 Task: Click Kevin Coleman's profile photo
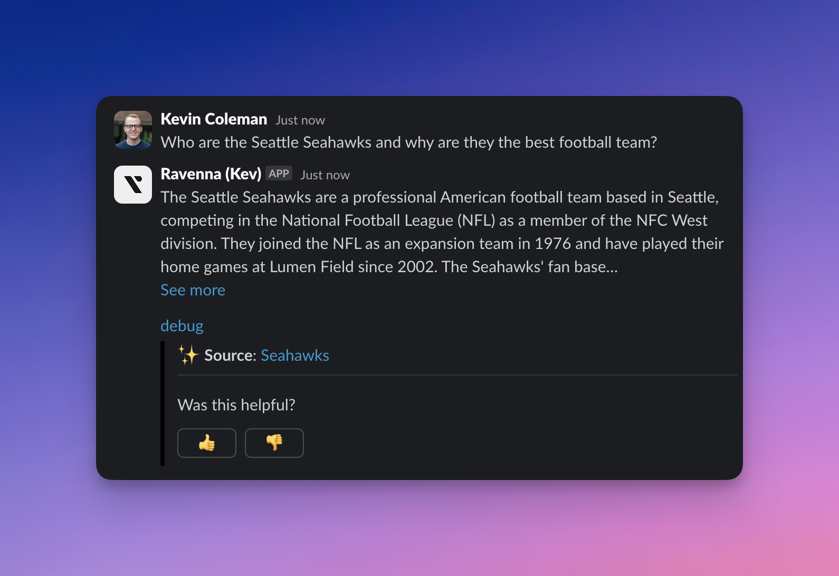[133, 130]
